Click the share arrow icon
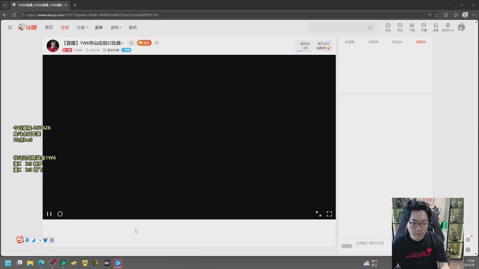479x269 pixels. coord(156,43)
